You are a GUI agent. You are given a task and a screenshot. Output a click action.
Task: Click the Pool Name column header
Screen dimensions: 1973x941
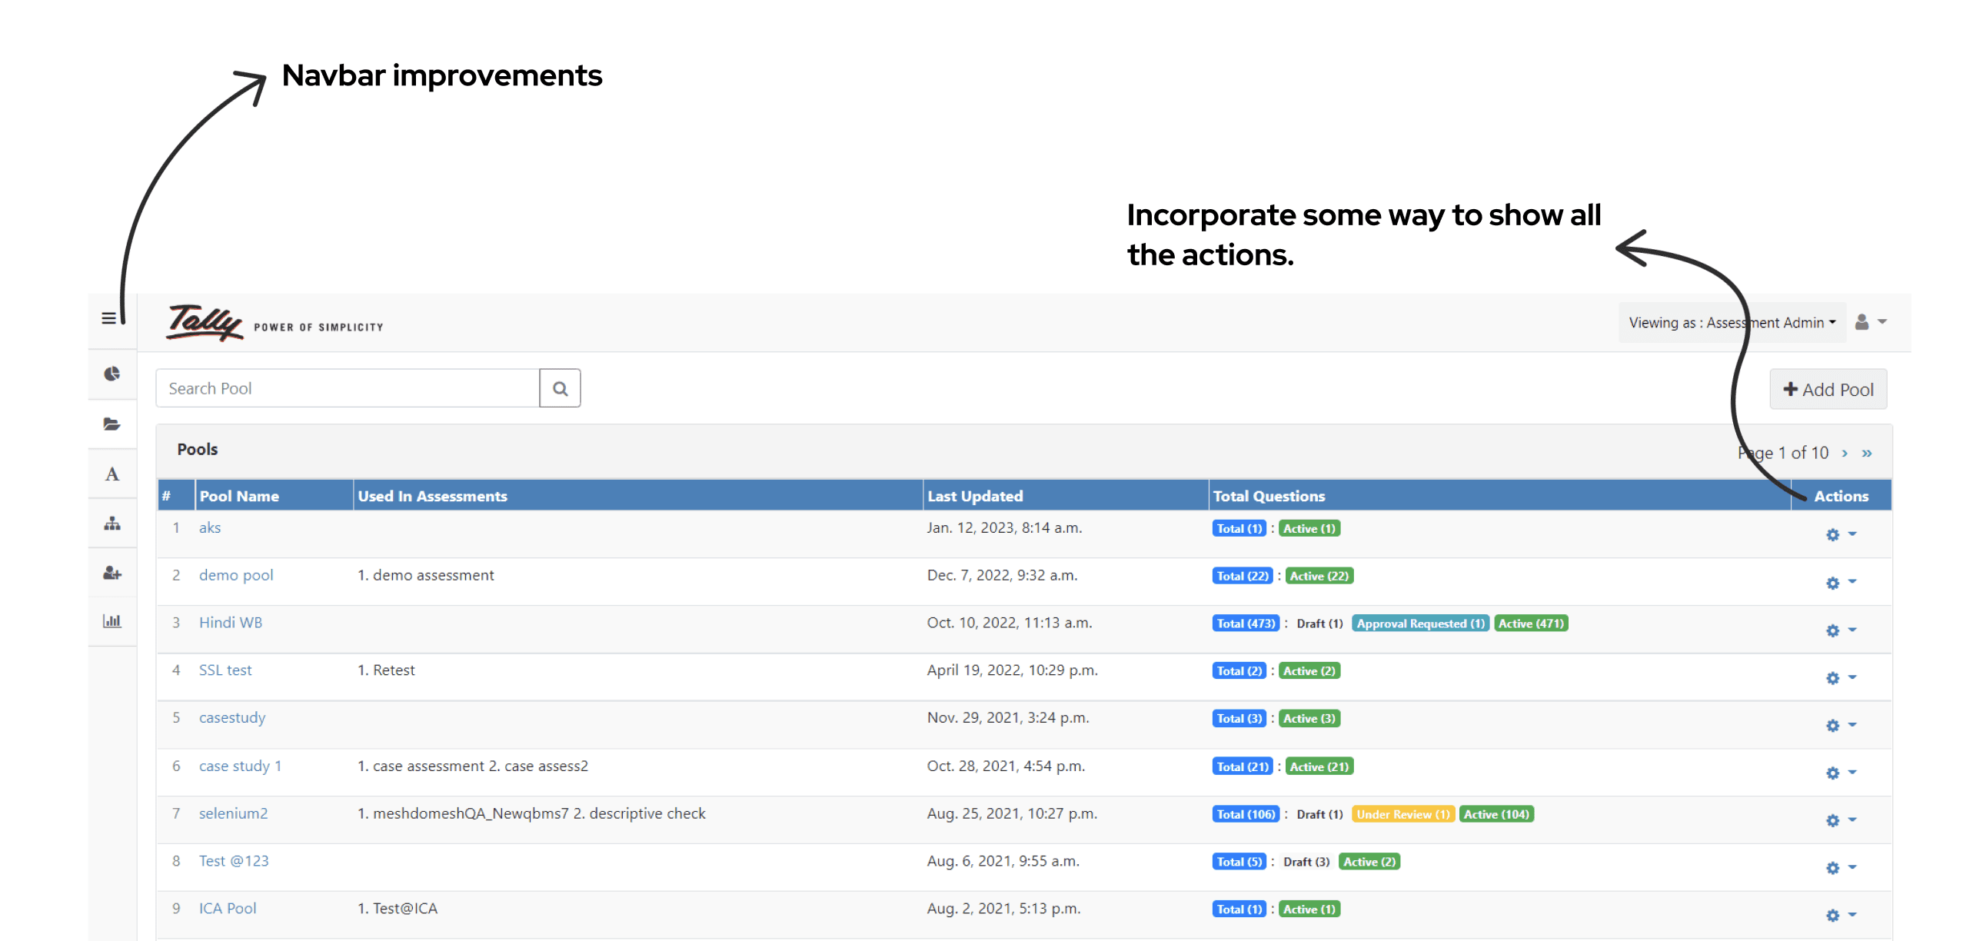click(x=239, y=497)
